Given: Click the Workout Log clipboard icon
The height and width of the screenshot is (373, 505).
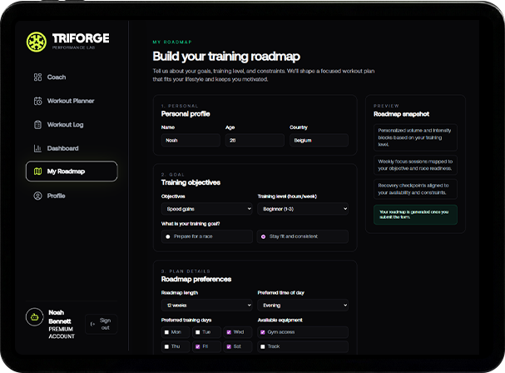Looking at the screenshot, I should [38, 125].
